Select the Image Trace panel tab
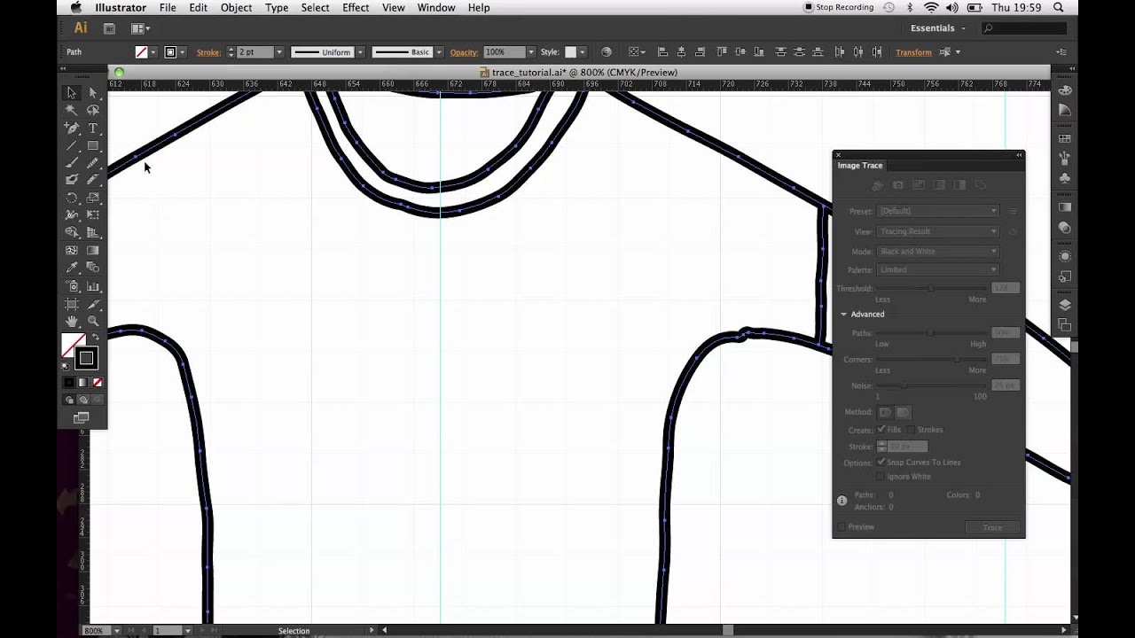This screenshot has width=1135, height=638. tap(860, 166)
